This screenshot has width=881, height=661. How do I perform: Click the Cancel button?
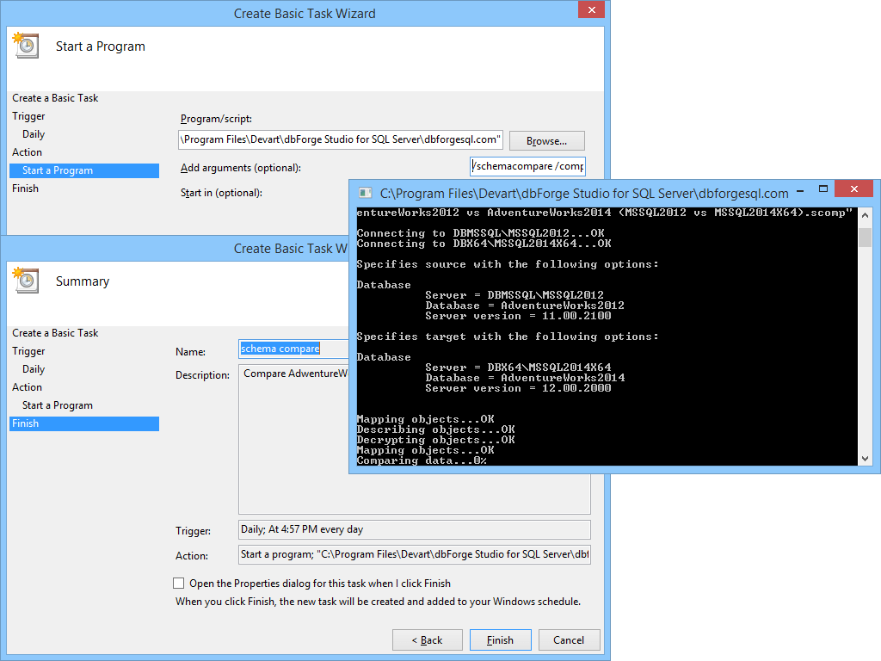point(569,639)
